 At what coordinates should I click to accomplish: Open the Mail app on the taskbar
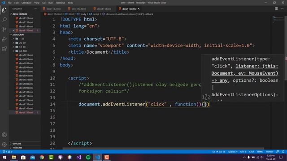32,157
